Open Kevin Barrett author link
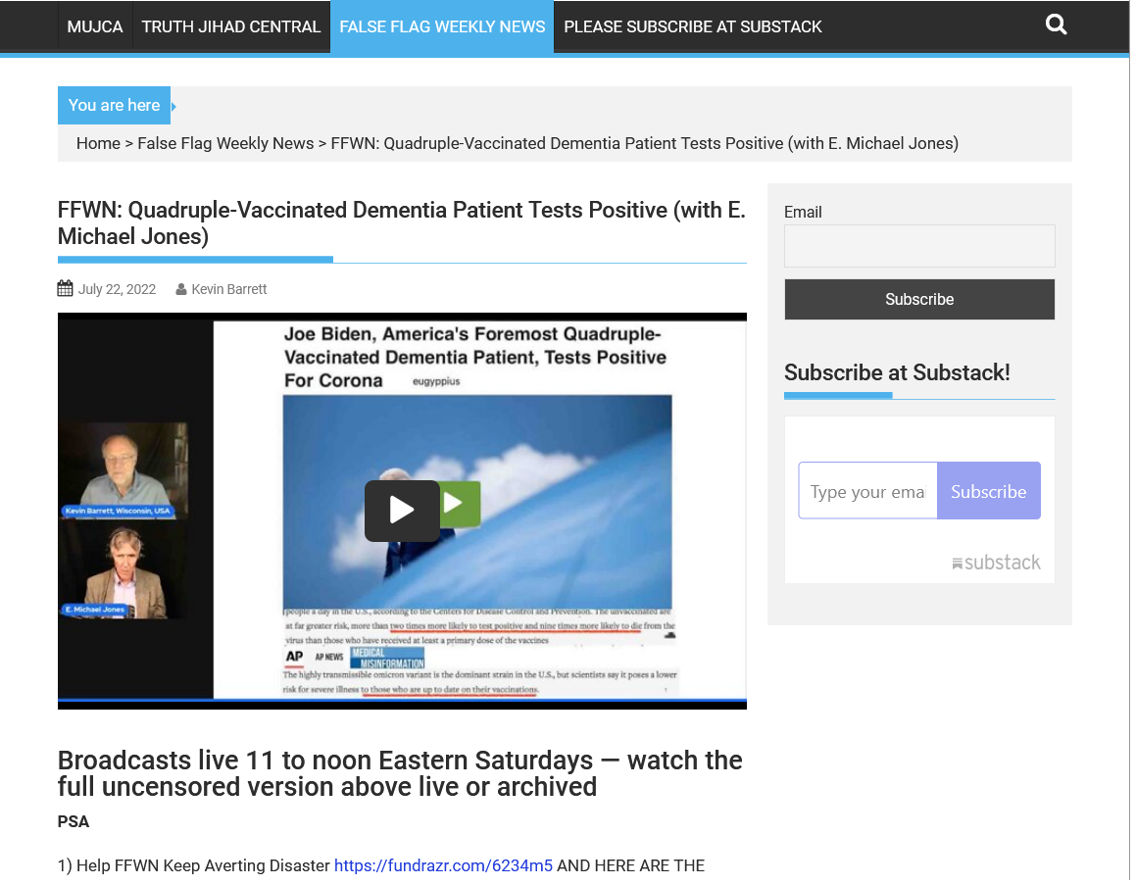The width and height of the screenshot is (1136, 885). [230, 290]
